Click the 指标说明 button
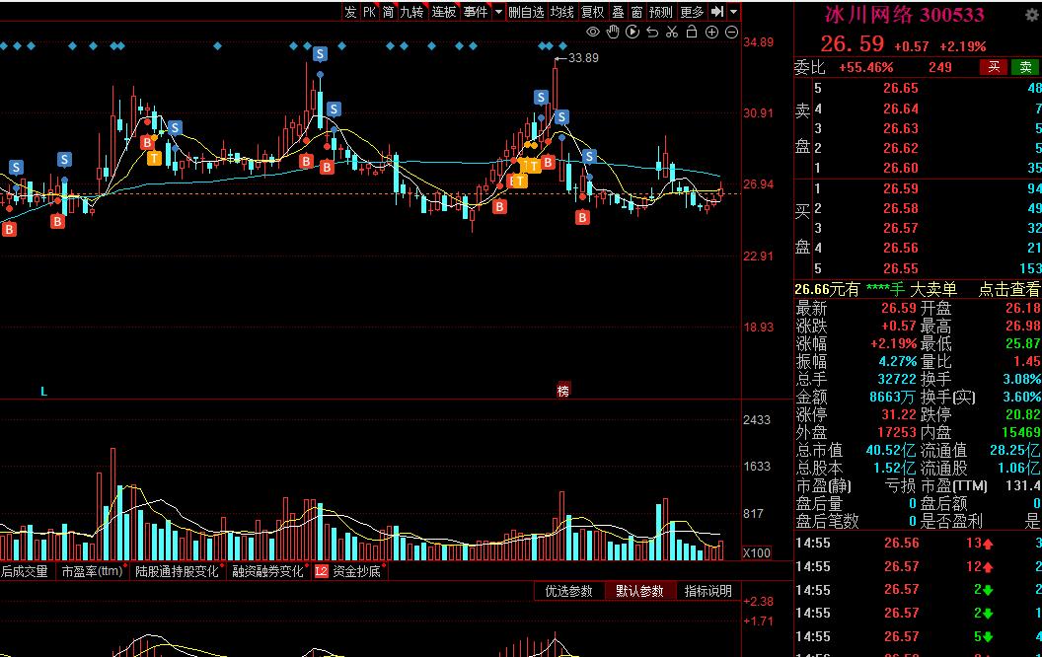 point(708,591)
